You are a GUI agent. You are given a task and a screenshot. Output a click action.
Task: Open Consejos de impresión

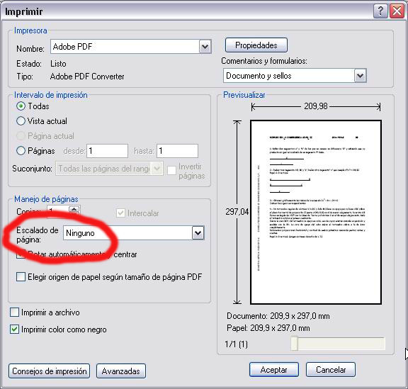(x=49, y=371)
